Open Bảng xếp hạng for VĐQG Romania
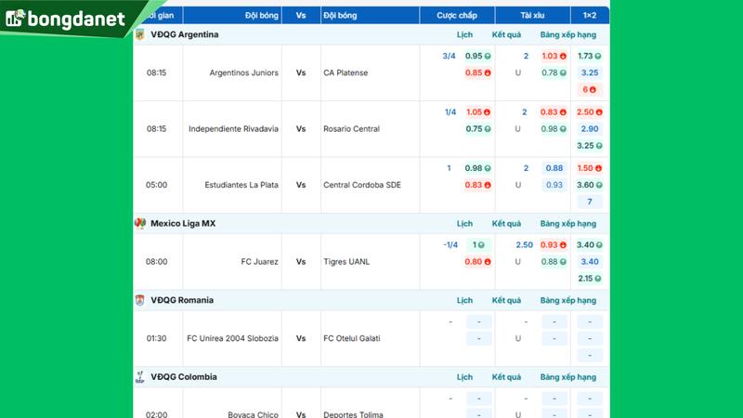Screen dimensions: 743x418 tap(567, 300)
